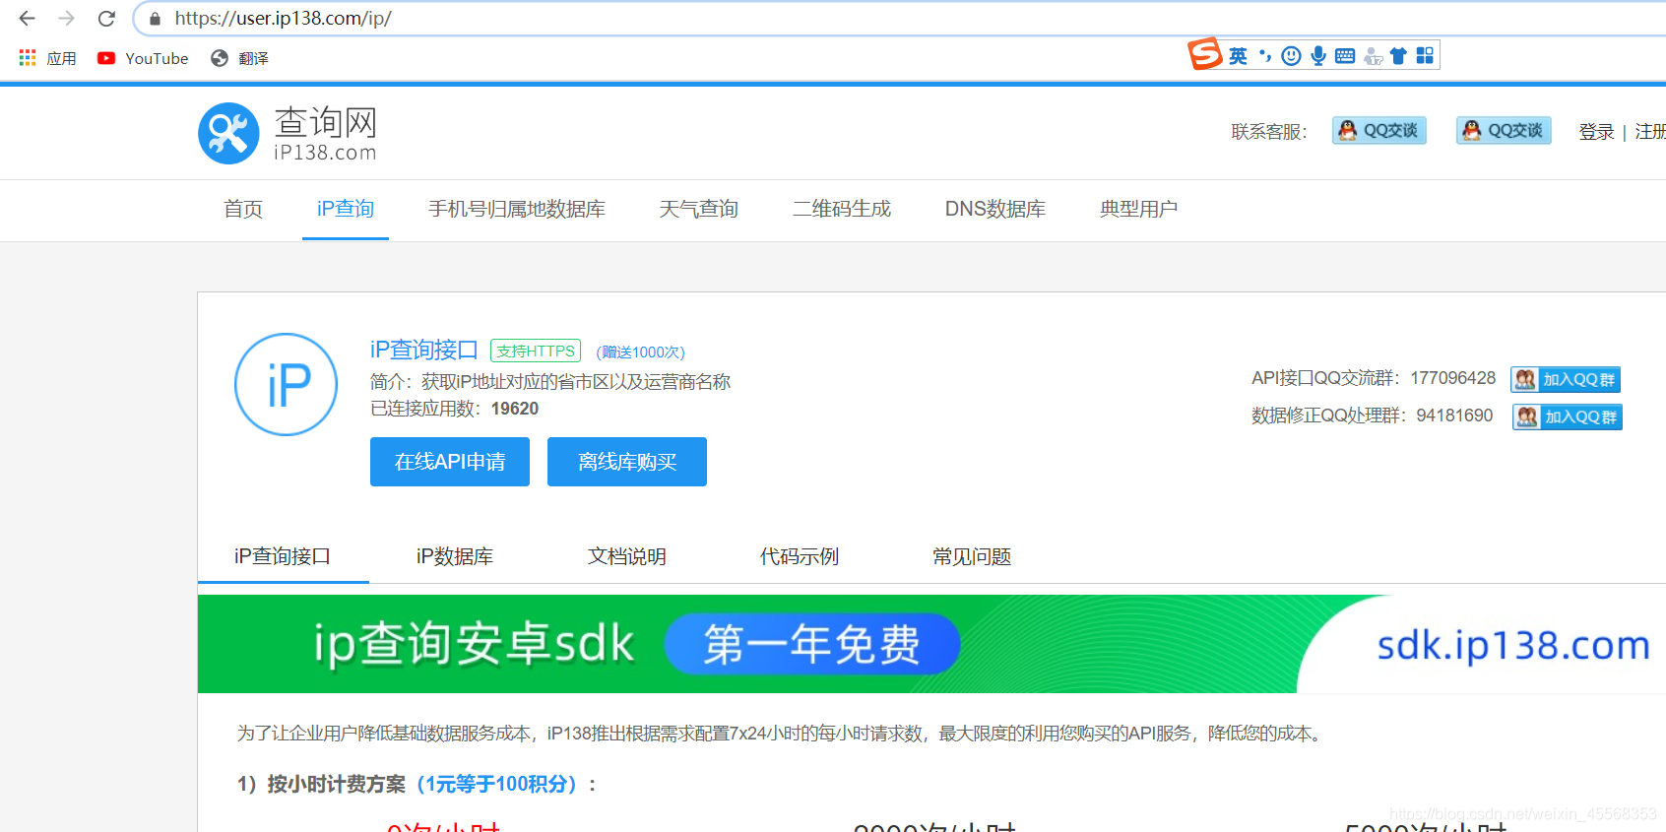
Task: Open the 二维码生成 navigation item
Action: click(x=842, y=209)
